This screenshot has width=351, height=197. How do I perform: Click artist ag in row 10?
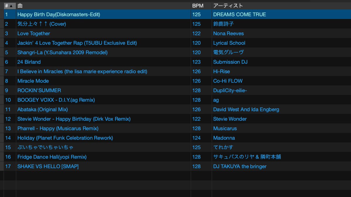pos(216,100)
